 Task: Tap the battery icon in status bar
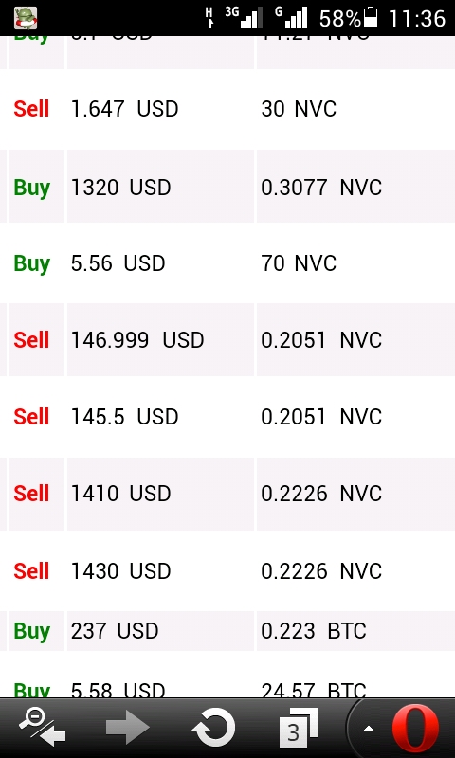pyautogui.click(x=371, y=18)
